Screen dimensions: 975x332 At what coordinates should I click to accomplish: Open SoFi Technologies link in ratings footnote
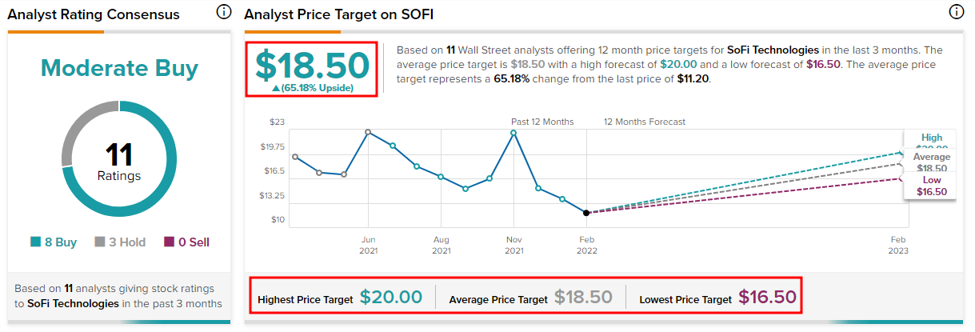pos(74,304)
